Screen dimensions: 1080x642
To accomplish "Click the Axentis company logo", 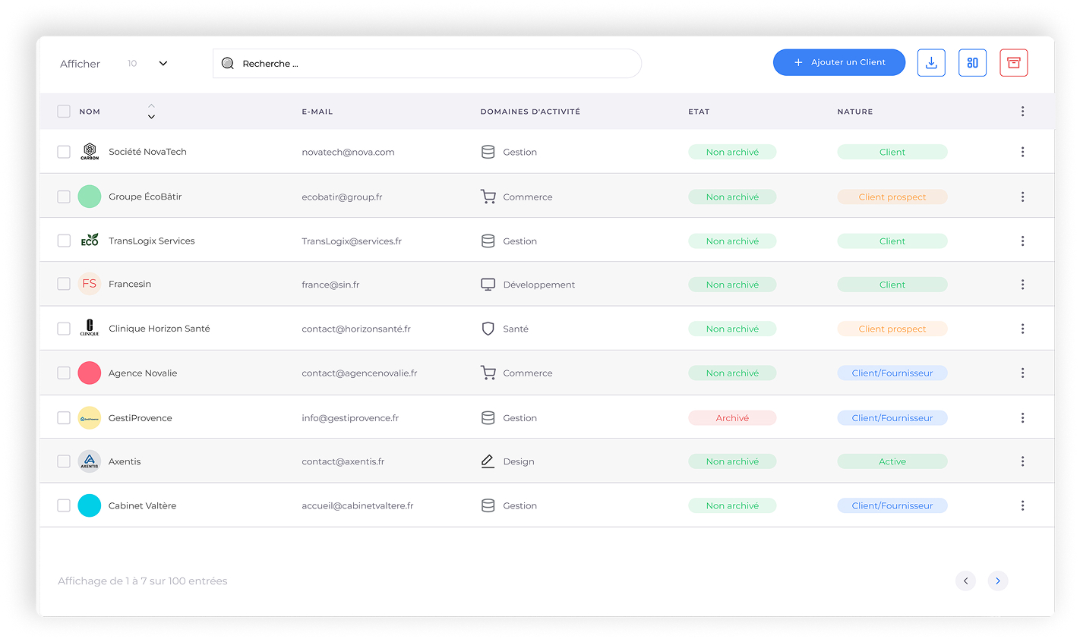I will pyautogui.click(x=90, y=461).
